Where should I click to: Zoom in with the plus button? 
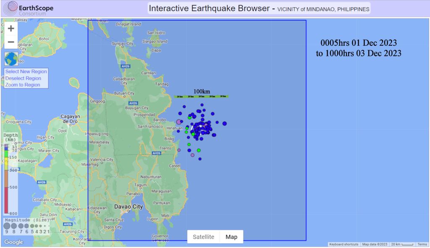click(x=11, y=29)
